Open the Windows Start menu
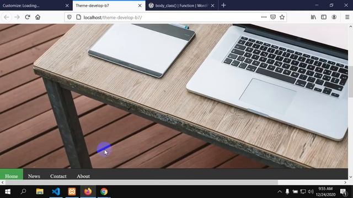Screen dimensions: 353x198 click(x=8, y=191)
